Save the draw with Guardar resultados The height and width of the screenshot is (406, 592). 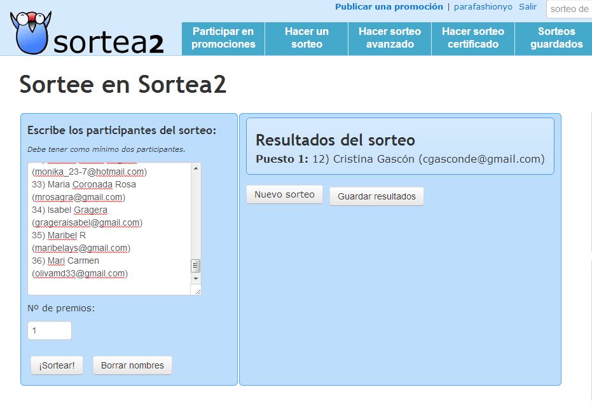tap(376, 196)
